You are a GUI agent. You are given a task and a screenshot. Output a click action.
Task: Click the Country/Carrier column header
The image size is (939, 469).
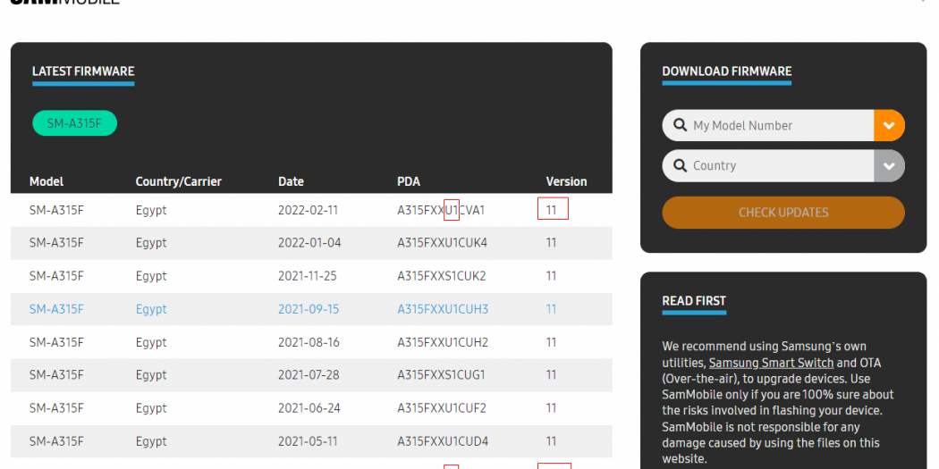(x=179, y=181)
